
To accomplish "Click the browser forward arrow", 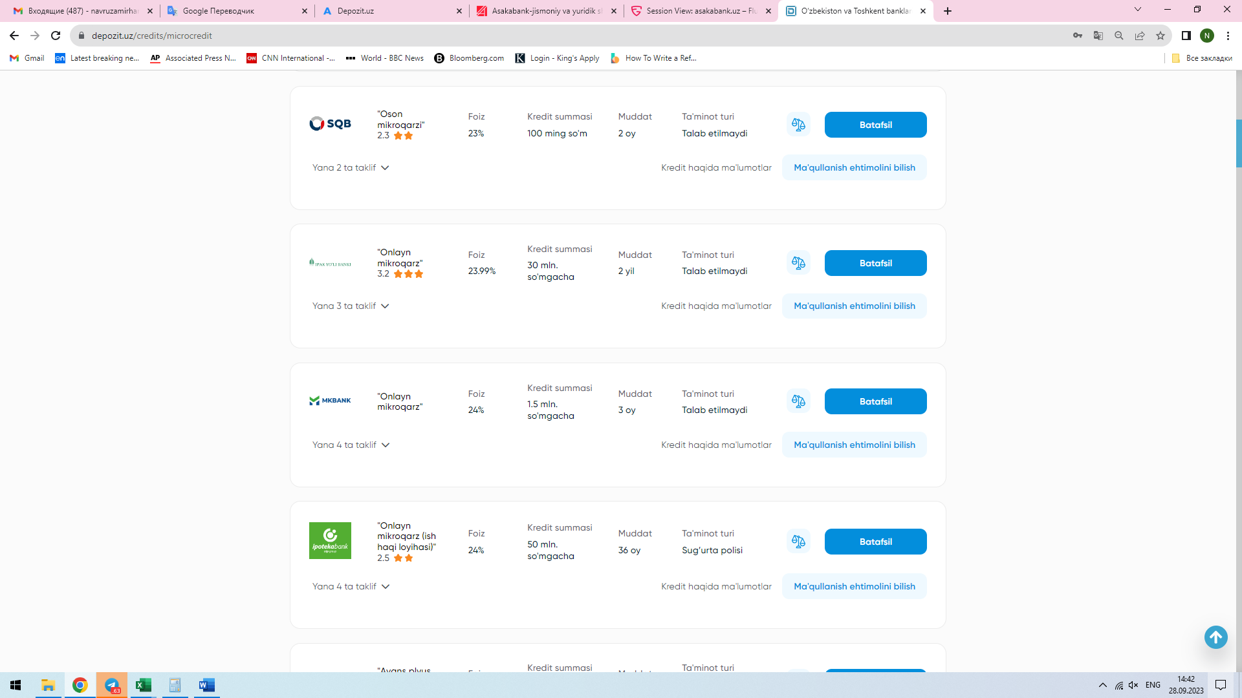I will coord(35,36).
